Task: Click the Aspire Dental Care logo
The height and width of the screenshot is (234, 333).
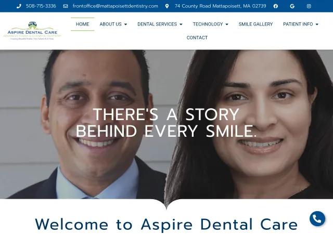Action: click(32, 31)
